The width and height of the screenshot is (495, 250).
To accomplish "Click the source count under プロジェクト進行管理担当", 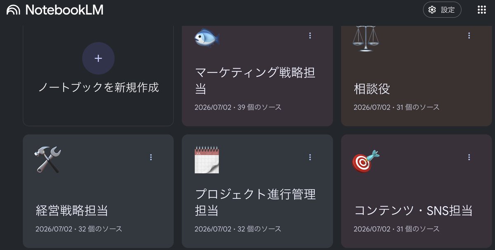I will 238,229.
